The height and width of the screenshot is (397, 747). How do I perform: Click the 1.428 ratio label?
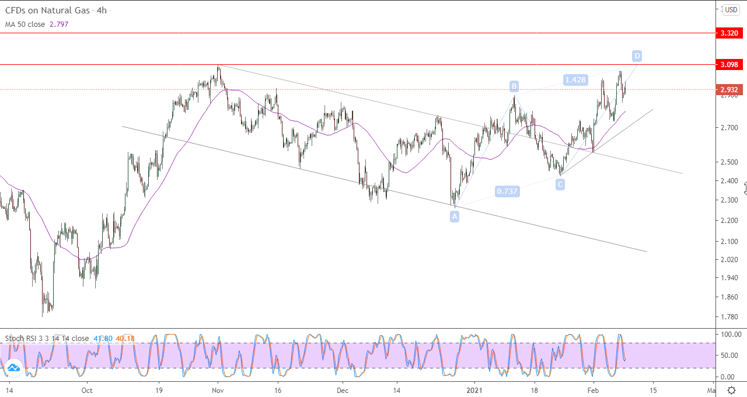click(575, 79)
